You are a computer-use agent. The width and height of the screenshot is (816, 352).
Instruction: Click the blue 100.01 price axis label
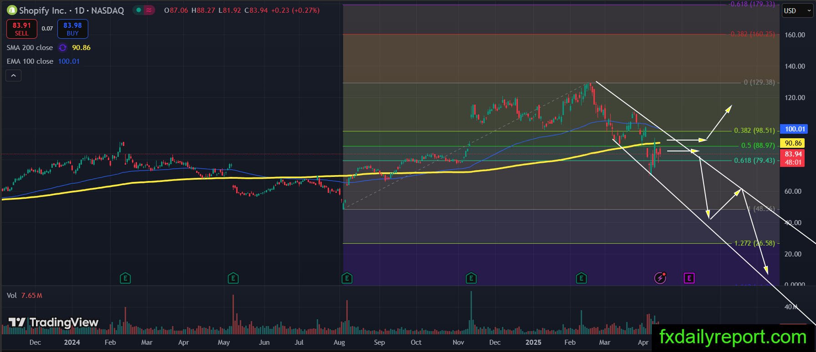click(x=795, y=129)
